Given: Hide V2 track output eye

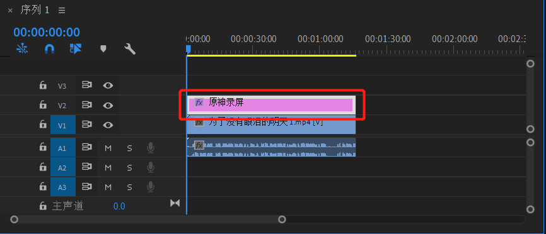Looking at the screenshot, I should click(x=108, y=105).
